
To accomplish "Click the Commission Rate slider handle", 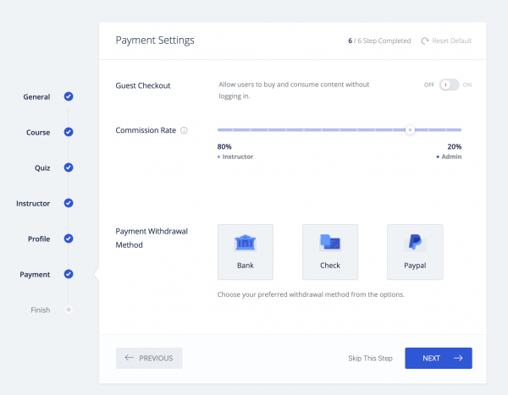I will tap(410, 130).
